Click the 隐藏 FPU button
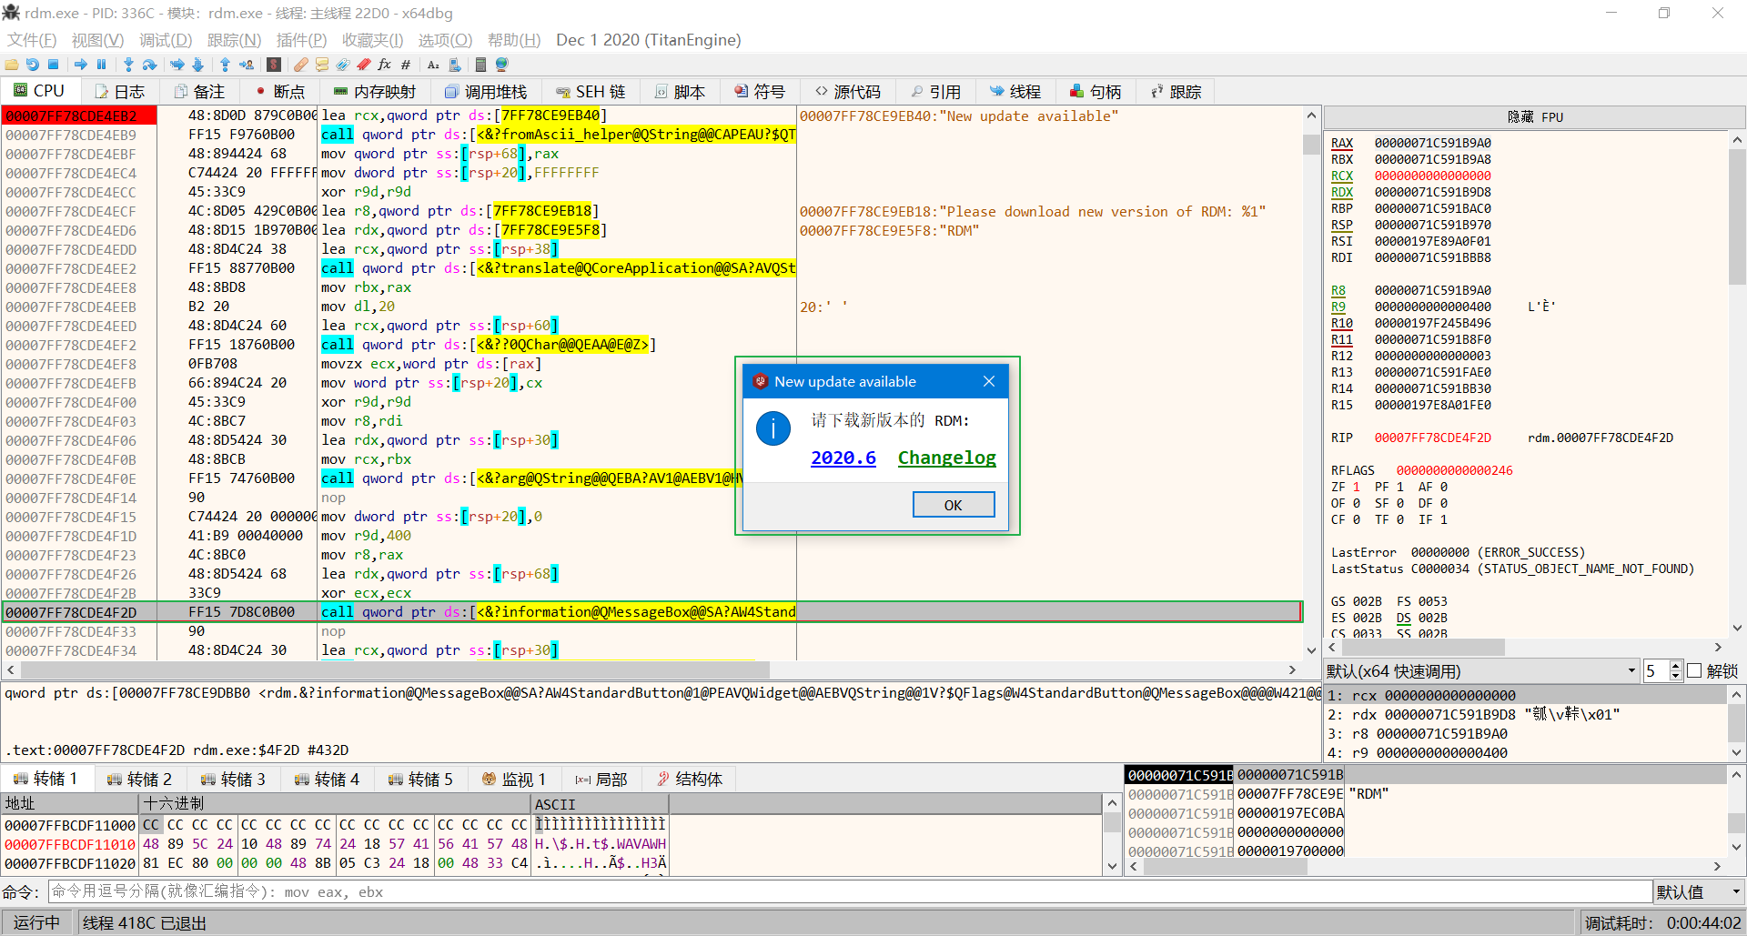Screen dimensions: 1747x936 coord(1534,117)
